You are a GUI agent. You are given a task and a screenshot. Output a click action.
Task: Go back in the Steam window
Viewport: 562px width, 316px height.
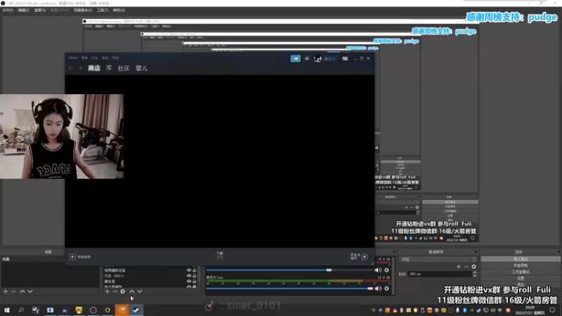(x=71, y=68)
